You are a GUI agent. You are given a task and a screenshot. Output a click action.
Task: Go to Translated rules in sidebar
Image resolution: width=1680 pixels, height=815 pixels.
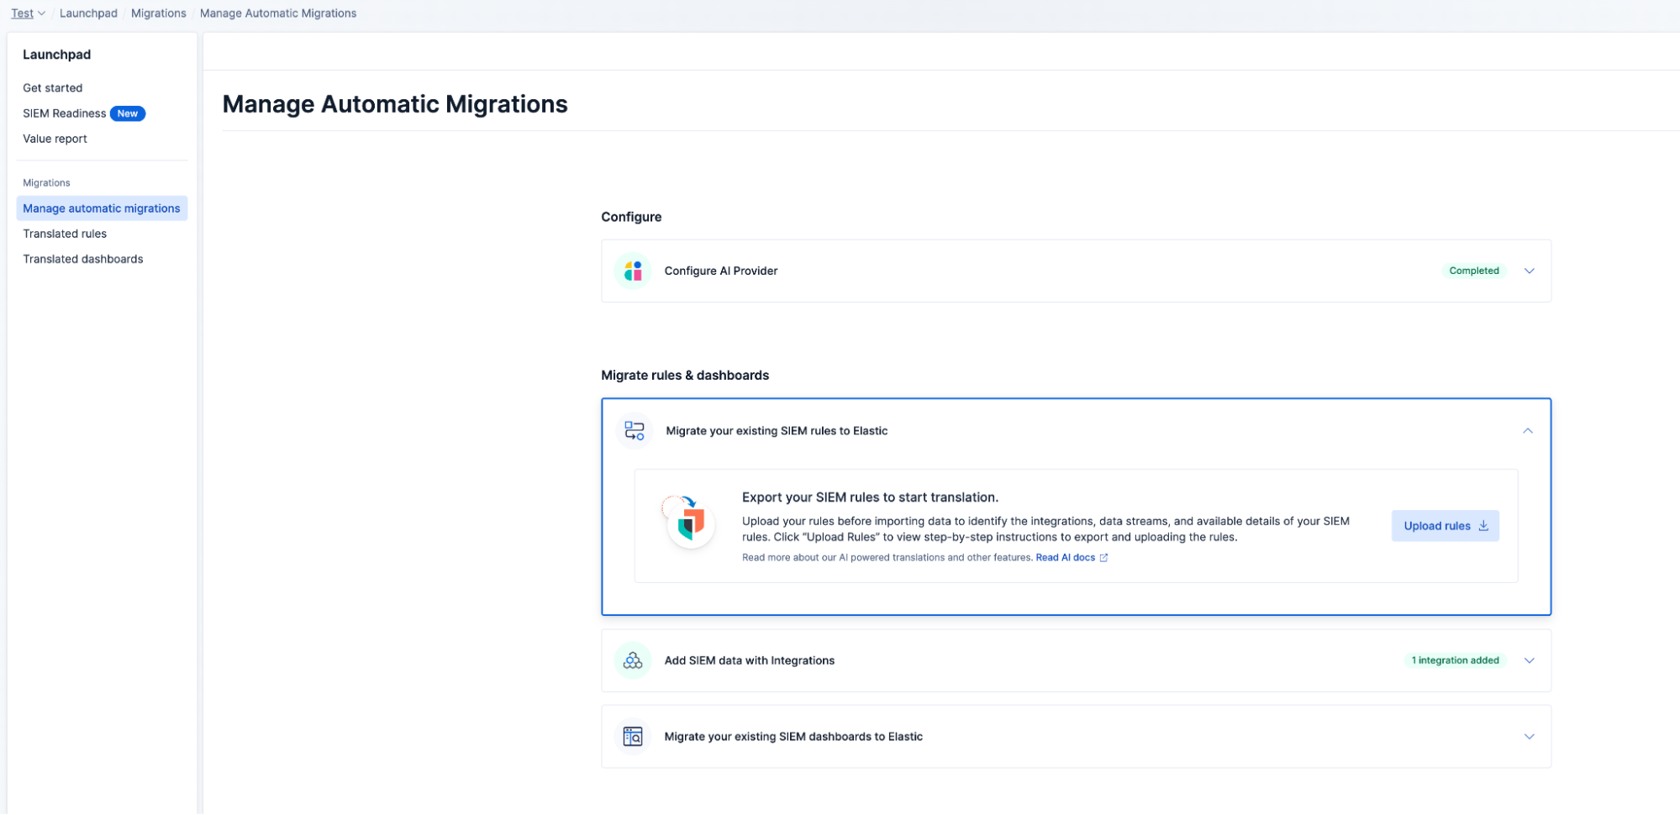click(65, 234)
